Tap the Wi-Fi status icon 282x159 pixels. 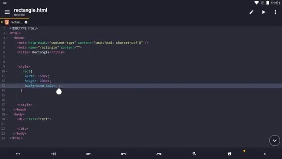pyautogui.click(x=256, y=3)
